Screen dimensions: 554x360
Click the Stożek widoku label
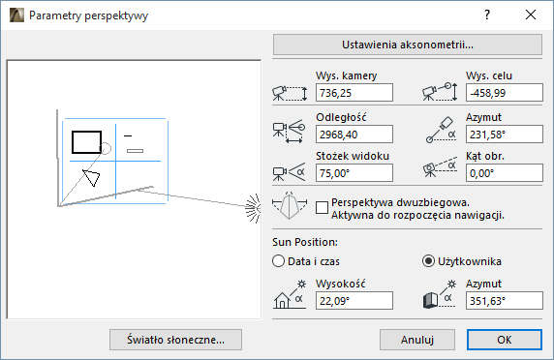tap(353, 156)
